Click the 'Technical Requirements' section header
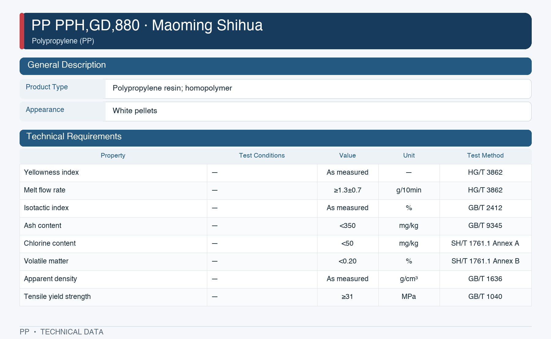Screen dimensions: 551x339 tap(275, 138)
